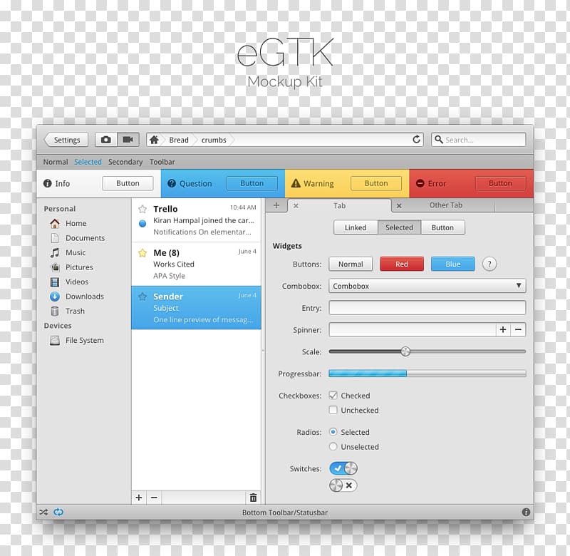Screen dimensions: 570x556
Task: Open the Combobox dropdown
Action: [x=427, y=286]
